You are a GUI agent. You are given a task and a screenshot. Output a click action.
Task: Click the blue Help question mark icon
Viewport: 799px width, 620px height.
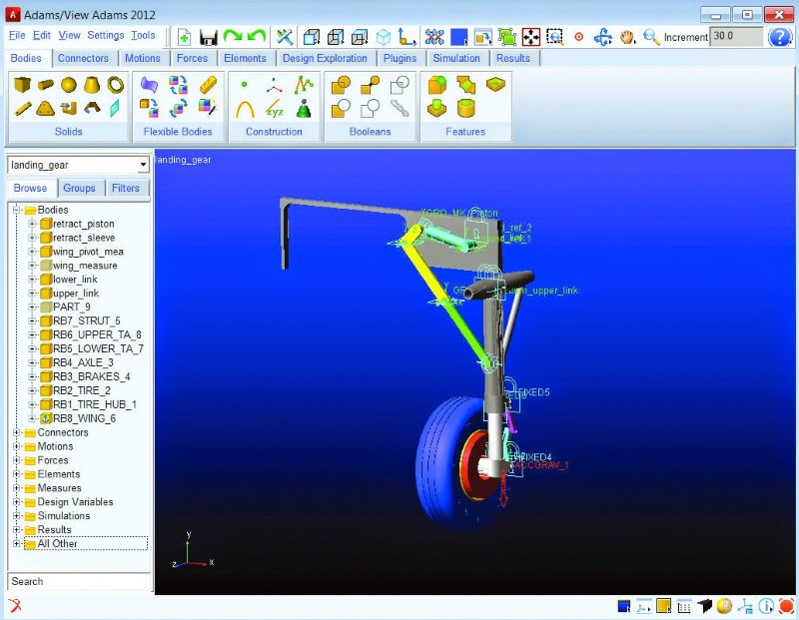[780, 37]
